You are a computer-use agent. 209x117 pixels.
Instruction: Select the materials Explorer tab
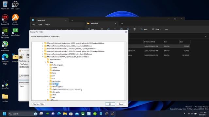(102, 23)
